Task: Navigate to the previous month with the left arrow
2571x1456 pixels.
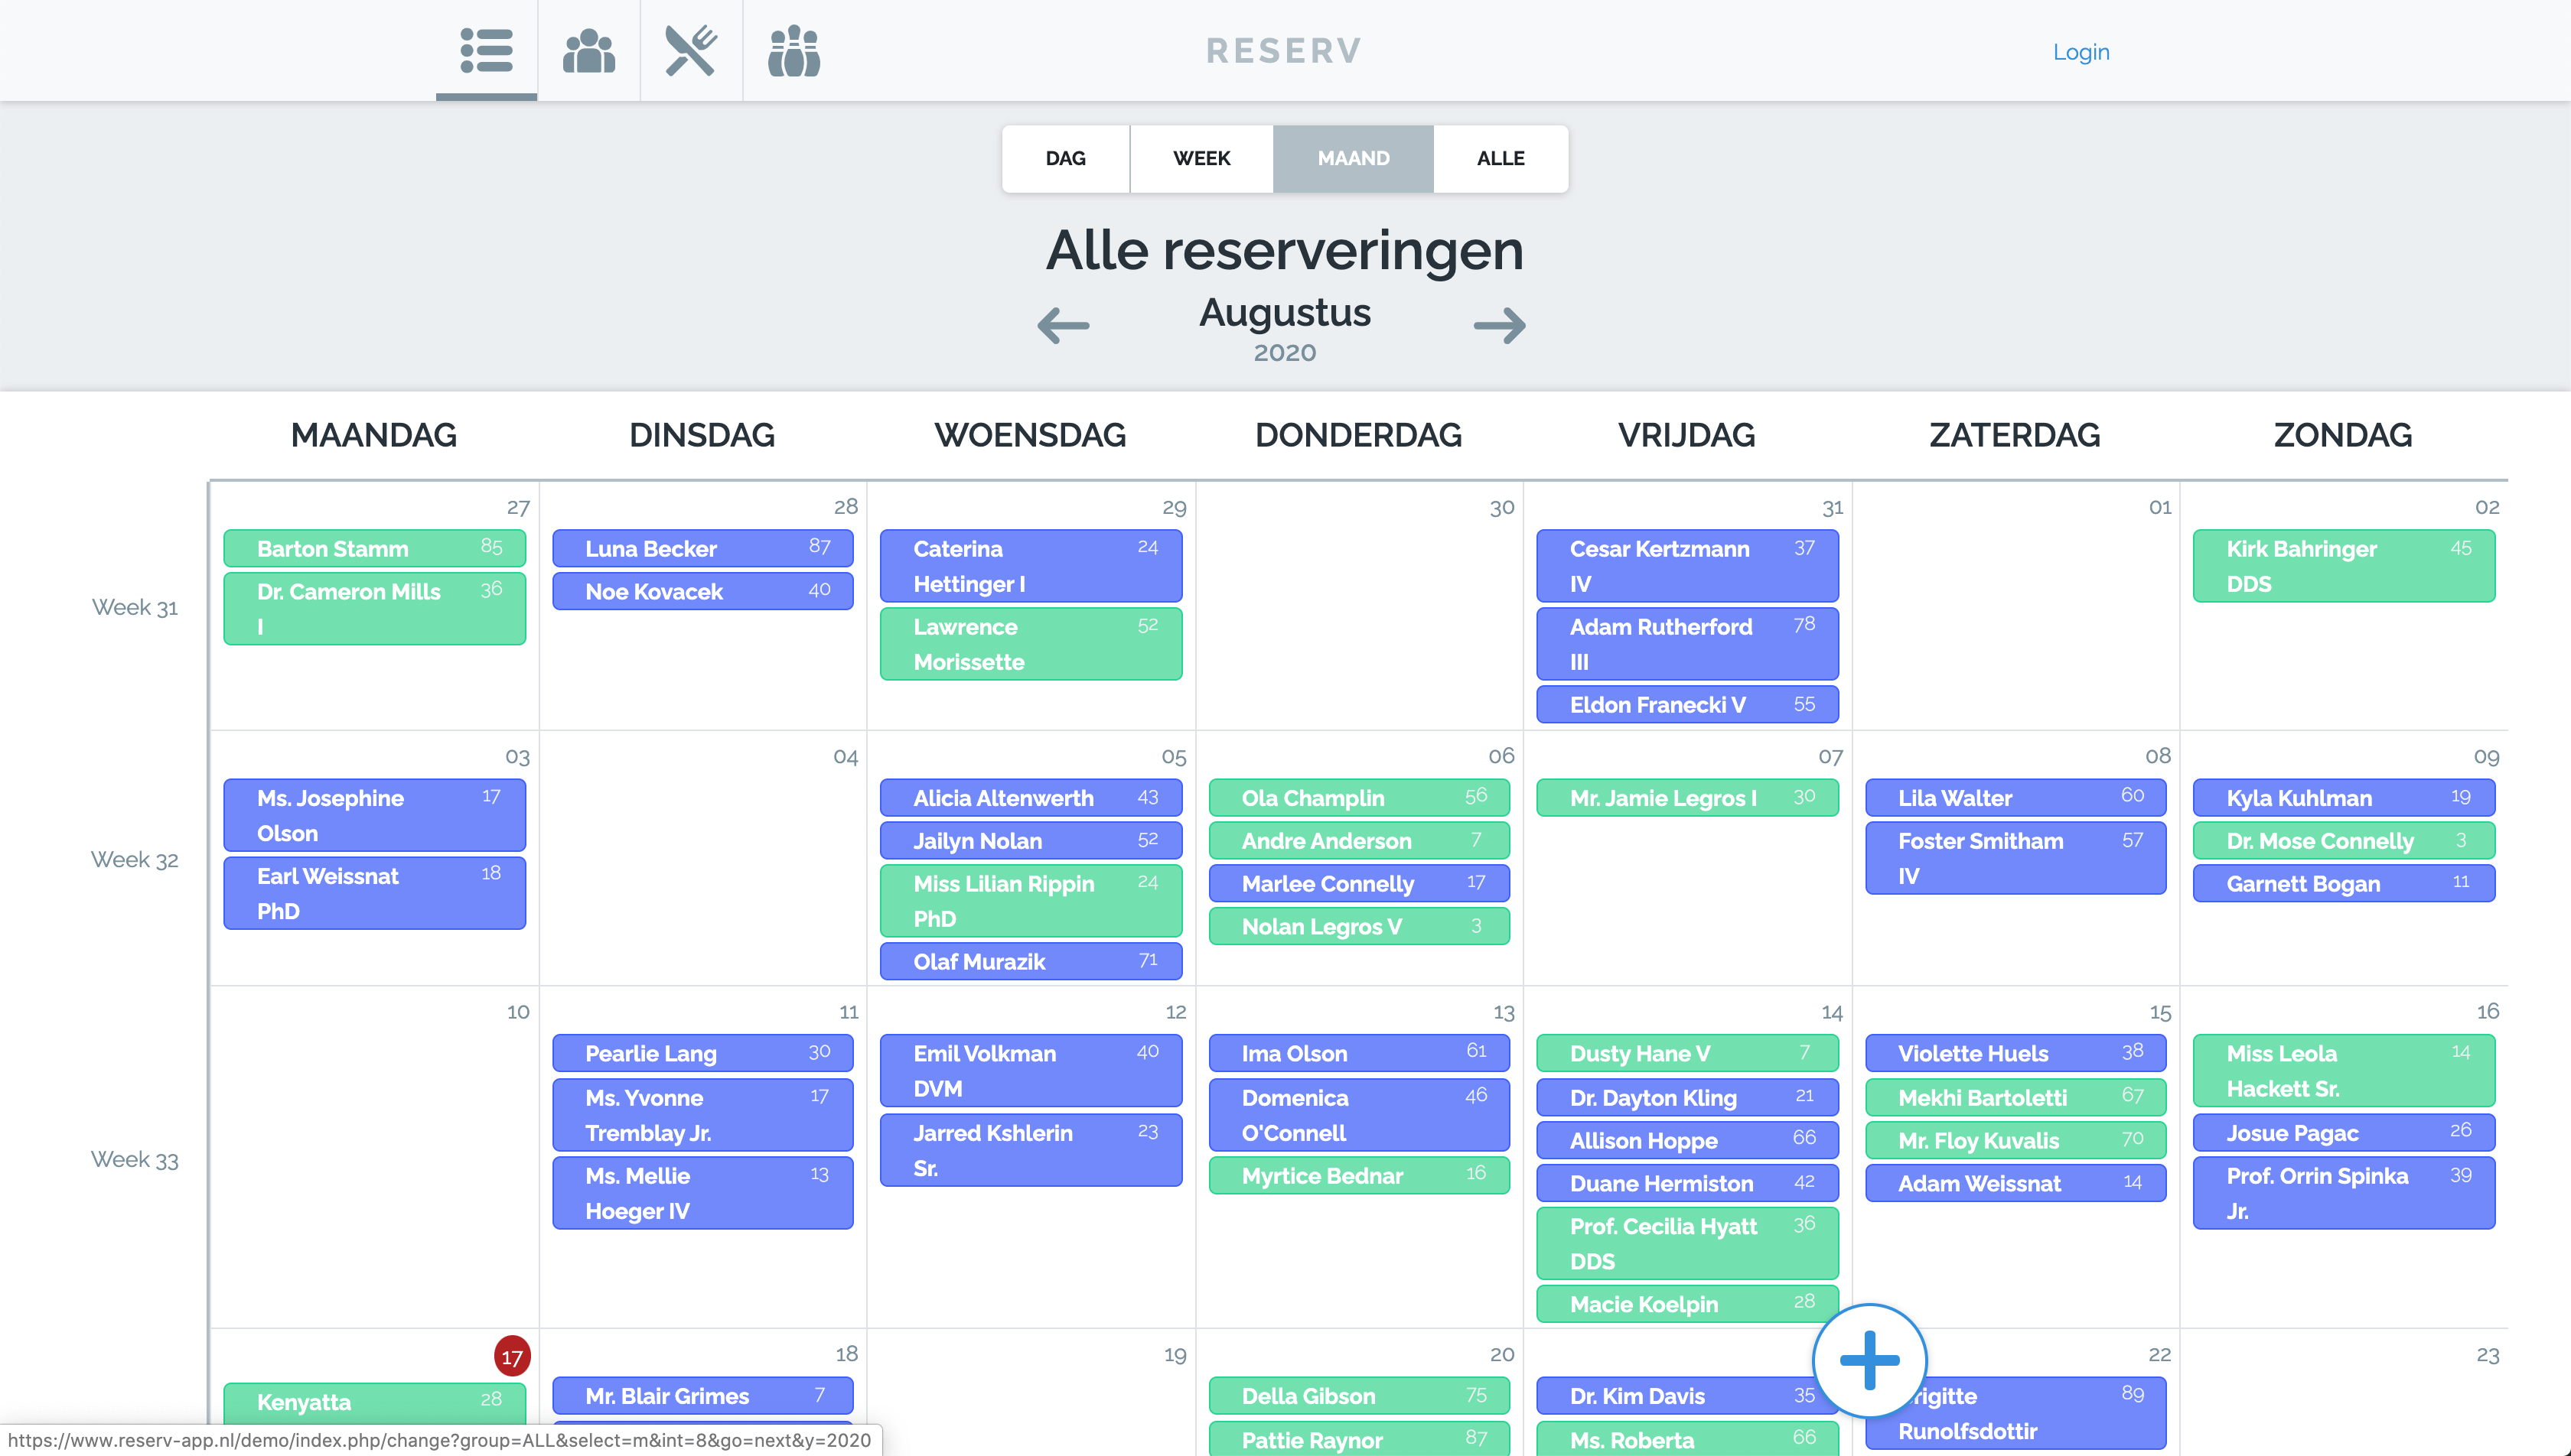Action: click(1064, 324)
